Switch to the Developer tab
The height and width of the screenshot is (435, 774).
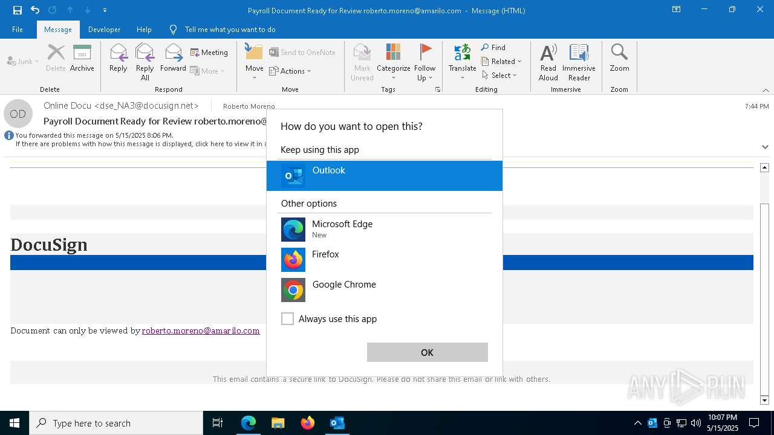pos(104,29)
